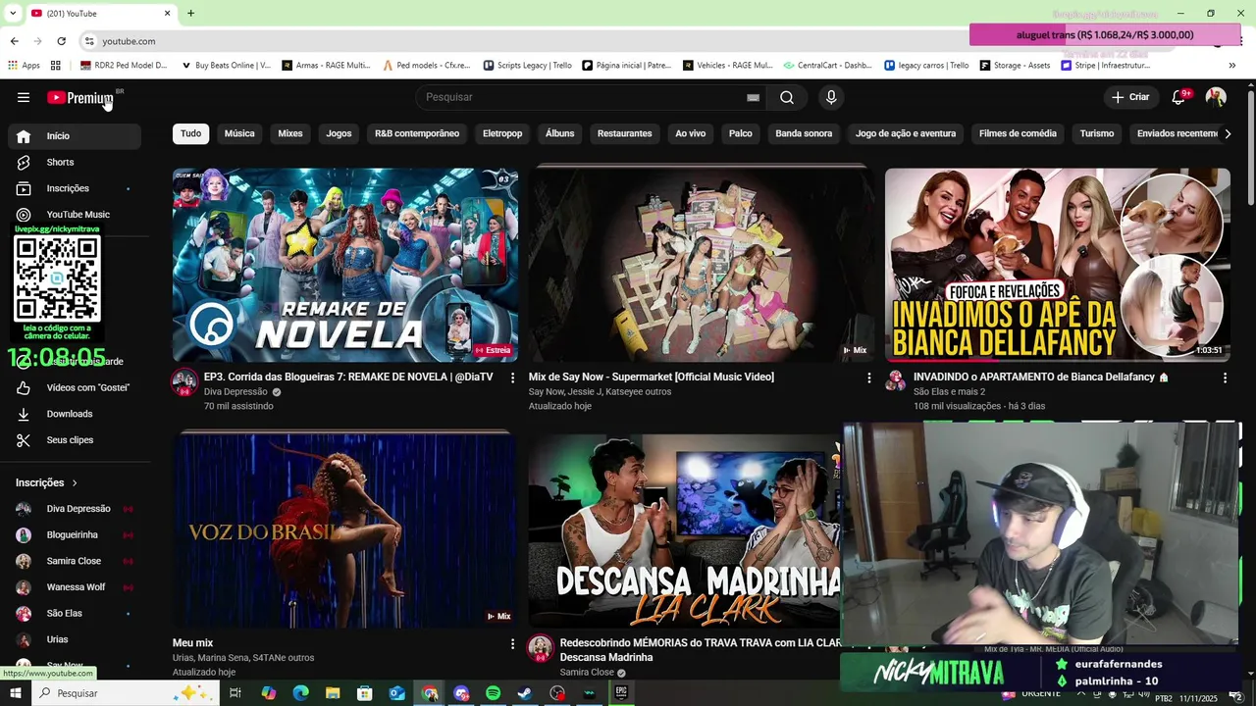Open YouTube Music from the sidebar
1256x706 pixels.
pyautogui.click(x=75, y=215)
